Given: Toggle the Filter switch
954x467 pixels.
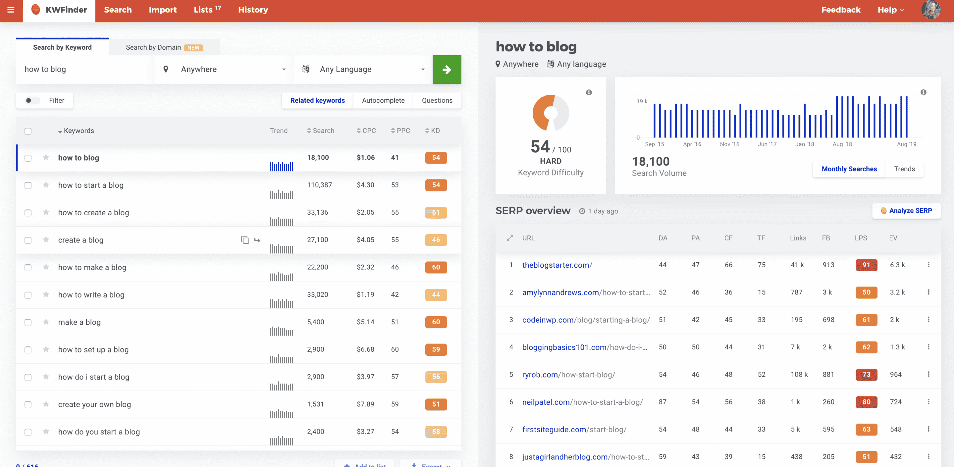Looking at the screenshot, I should tap(32, 100).
